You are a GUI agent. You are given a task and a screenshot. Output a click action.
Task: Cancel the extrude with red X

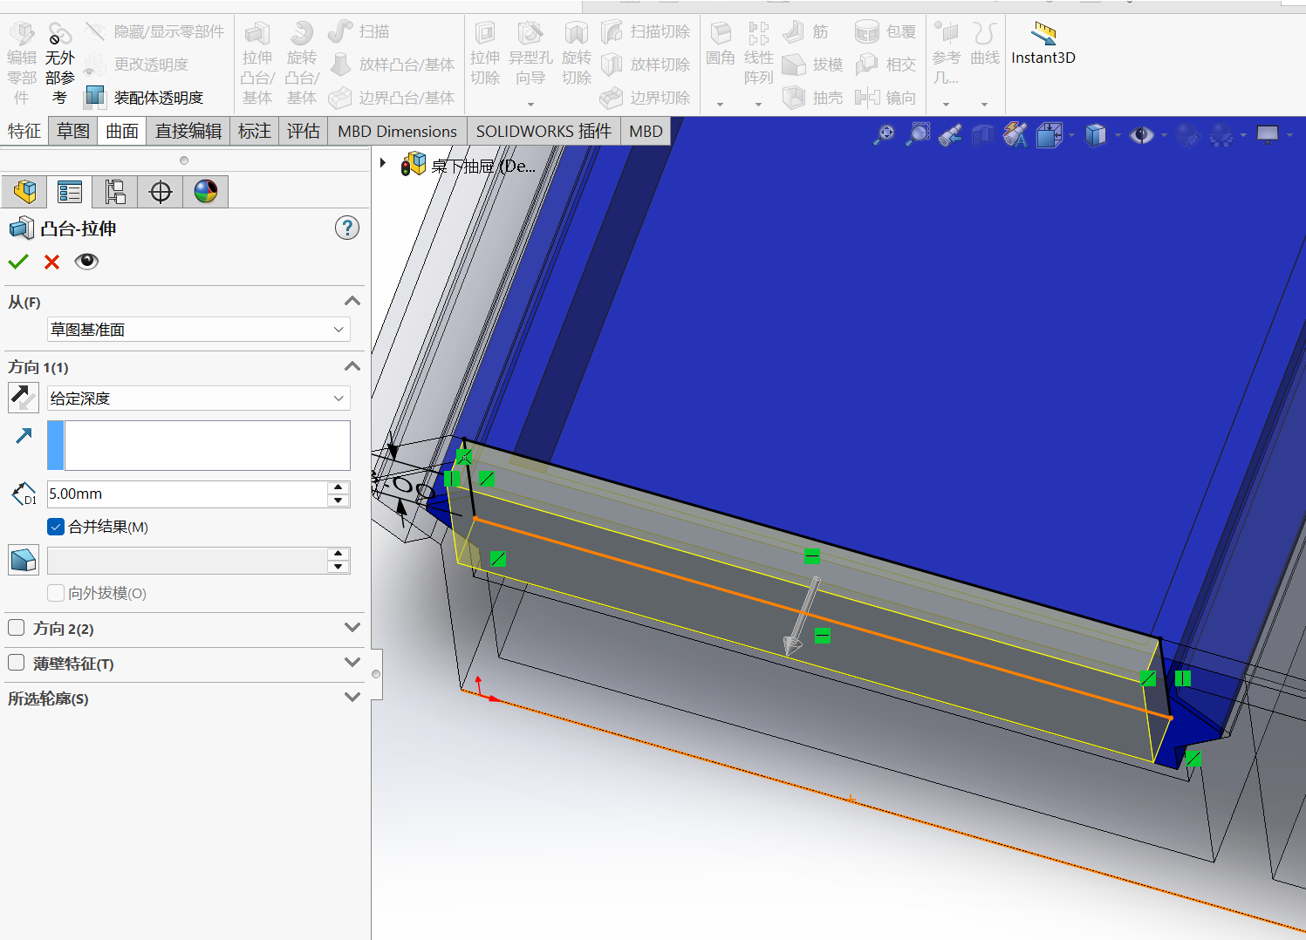[51, 262]
